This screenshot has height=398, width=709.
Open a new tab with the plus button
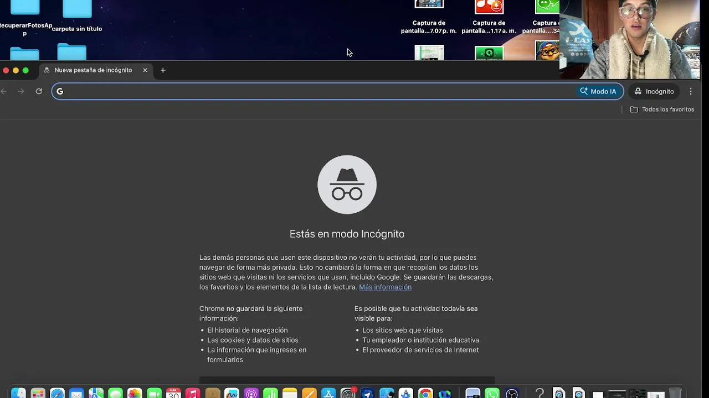tap(163, 70)
